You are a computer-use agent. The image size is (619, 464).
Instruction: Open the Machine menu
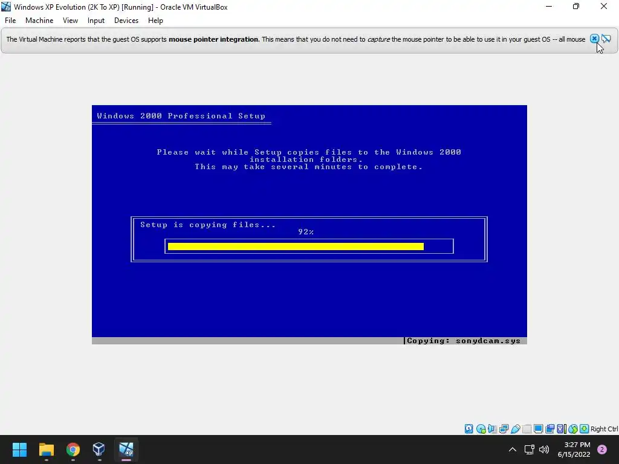pyautogui.click(x=39, y=21)
